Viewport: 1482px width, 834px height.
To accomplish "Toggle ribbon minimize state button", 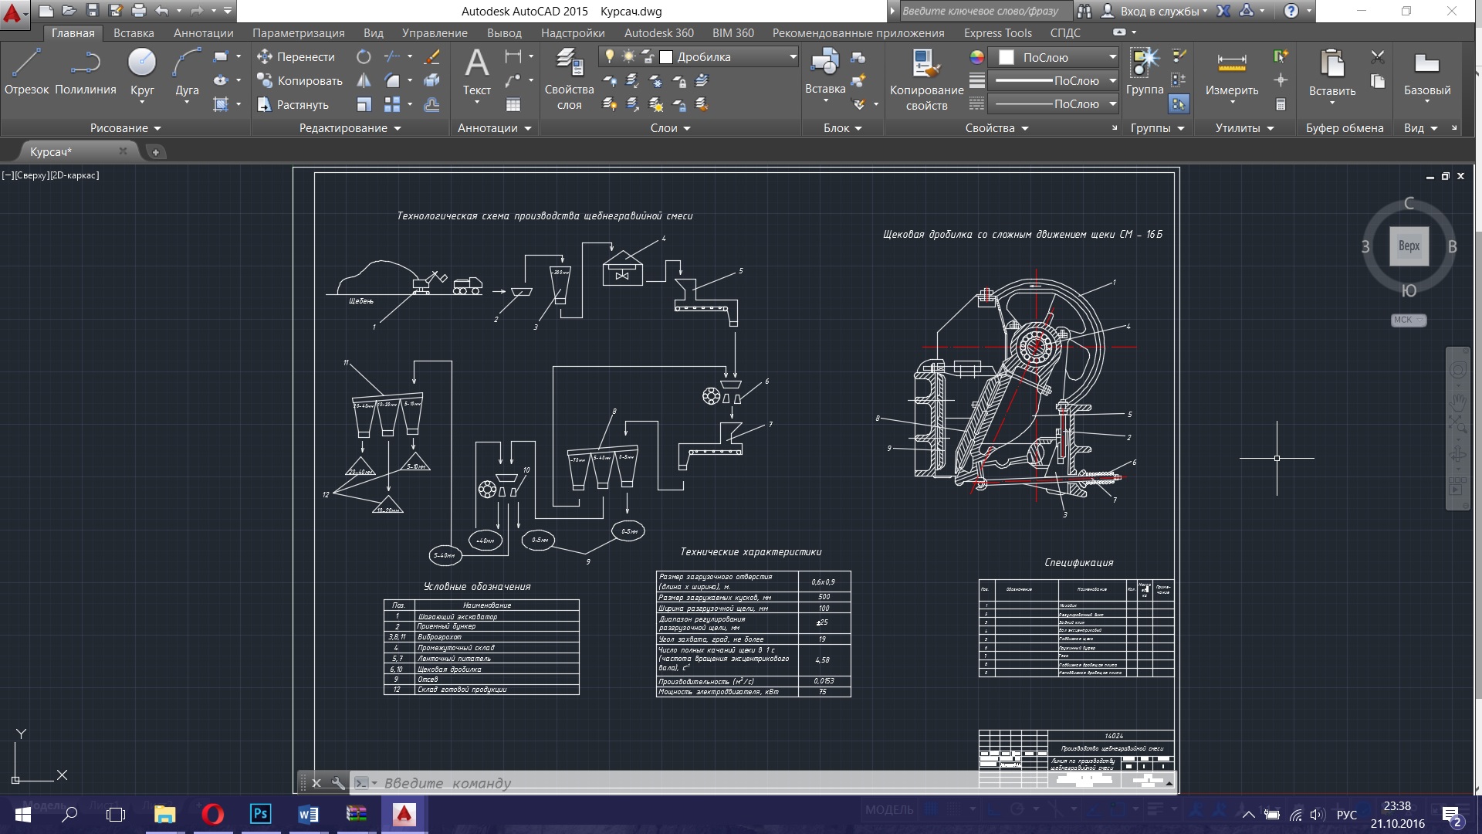I will pyautogui.click(x=1119, y=32).
